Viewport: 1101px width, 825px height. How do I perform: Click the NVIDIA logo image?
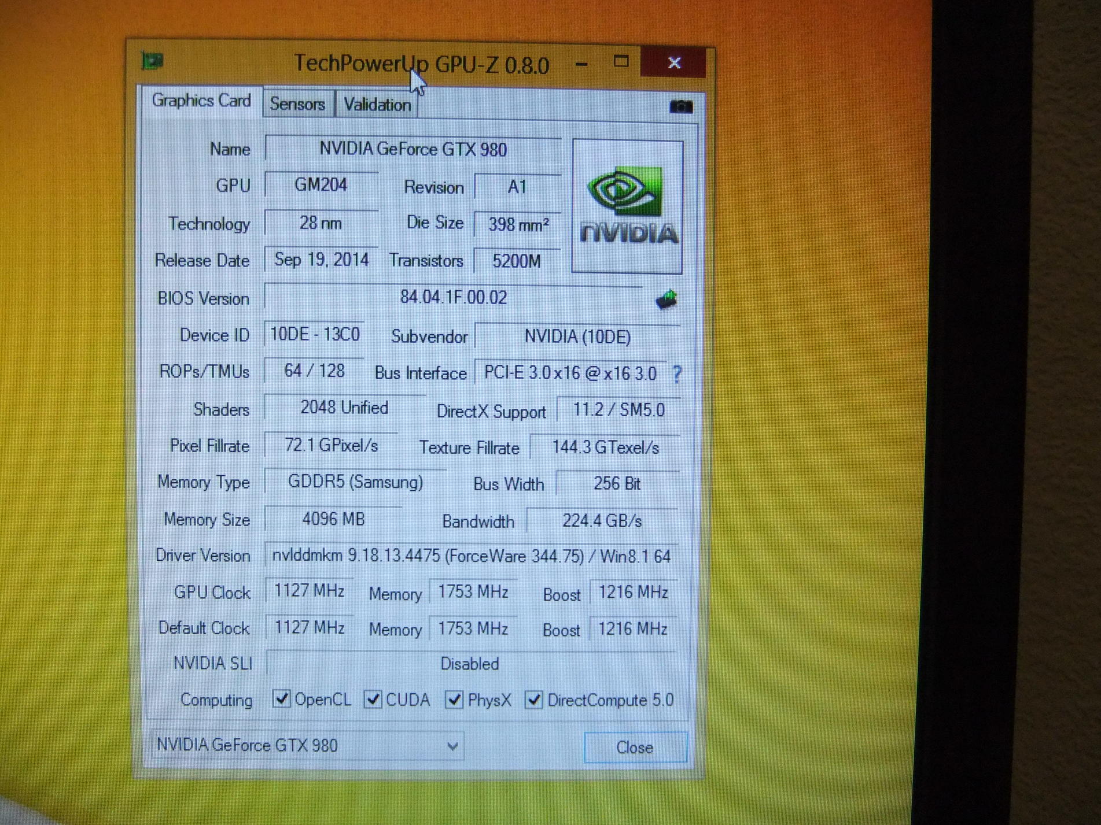pos(627,206)
